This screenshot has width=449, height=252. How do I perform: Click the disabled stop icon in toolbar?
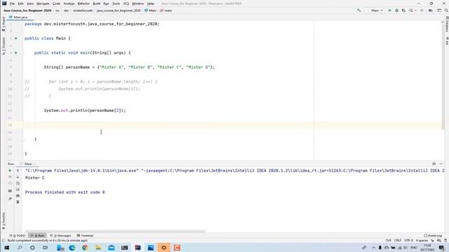click(x=422, y=10)
